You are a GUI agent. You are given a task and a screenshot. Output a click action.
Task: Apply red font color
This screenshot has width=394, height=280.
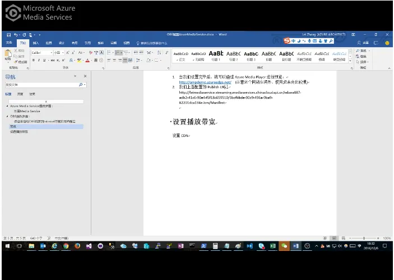(x=87, y=60)
